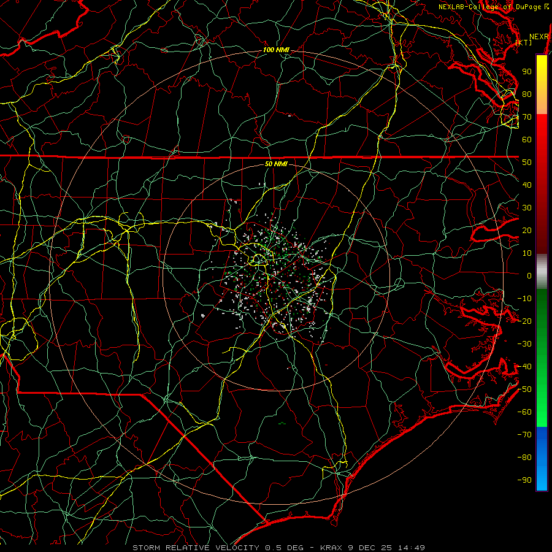
Task: Click the 9 DEC 25 date in the caption
Action: (x=370, y=548)
